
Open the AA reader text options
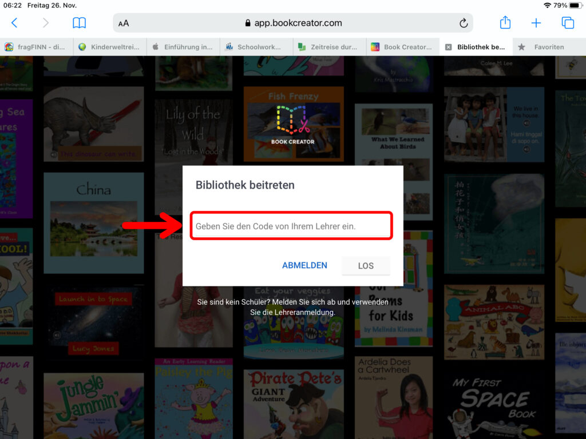[x=124, y=23]
